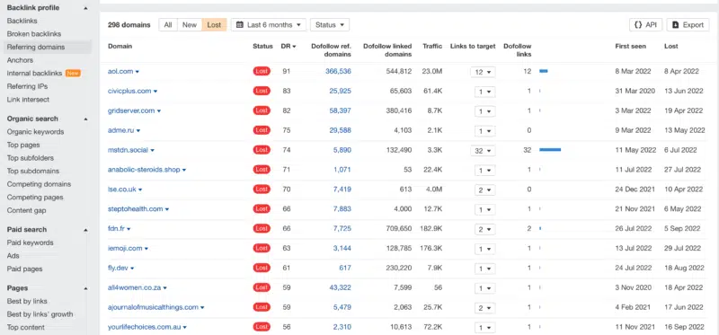Collapse the Paid search section
719x335 pixels.
pyautogui.click(x=85, y=230)
